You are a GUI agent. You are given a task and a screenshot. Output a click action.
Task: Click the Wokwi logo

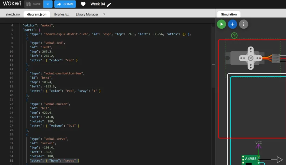[12, 4]
